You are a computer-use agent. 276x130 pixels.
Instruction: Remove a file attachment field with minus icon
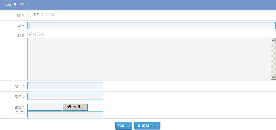22,111
